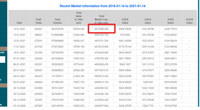This screenshot has width=200, height=110.
Task: Click the DGEN Index column header
Action: pyautogui.click(x=190, y=21)
